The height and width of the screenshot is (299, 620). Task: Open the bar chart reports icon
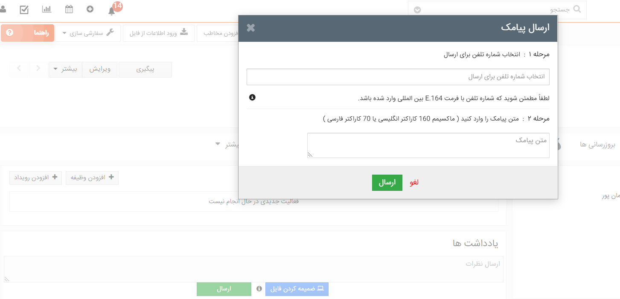(x=47, y=9)
